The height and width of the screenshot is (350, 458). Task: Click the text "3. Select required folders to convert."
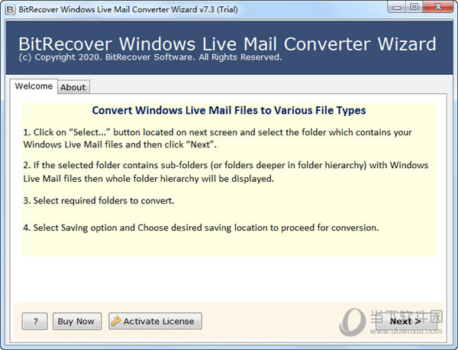[x=98, y=200]
